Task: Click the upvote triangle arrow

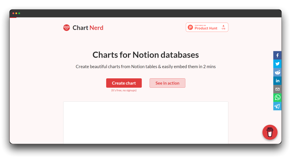Action: click(x=223, y=26)
